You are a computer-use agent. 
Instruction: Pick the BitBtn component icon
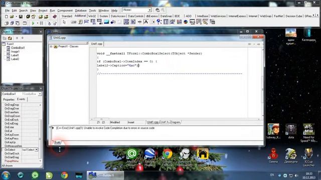74,22
